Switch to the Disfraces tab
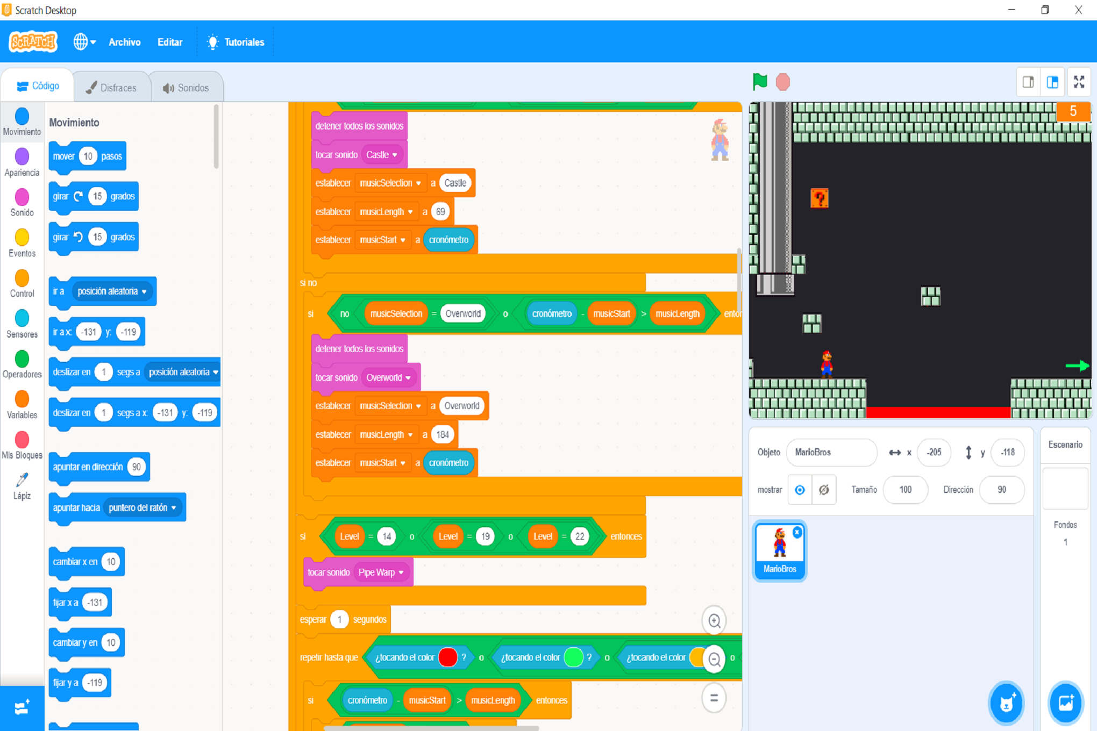 tap(111, 88)
